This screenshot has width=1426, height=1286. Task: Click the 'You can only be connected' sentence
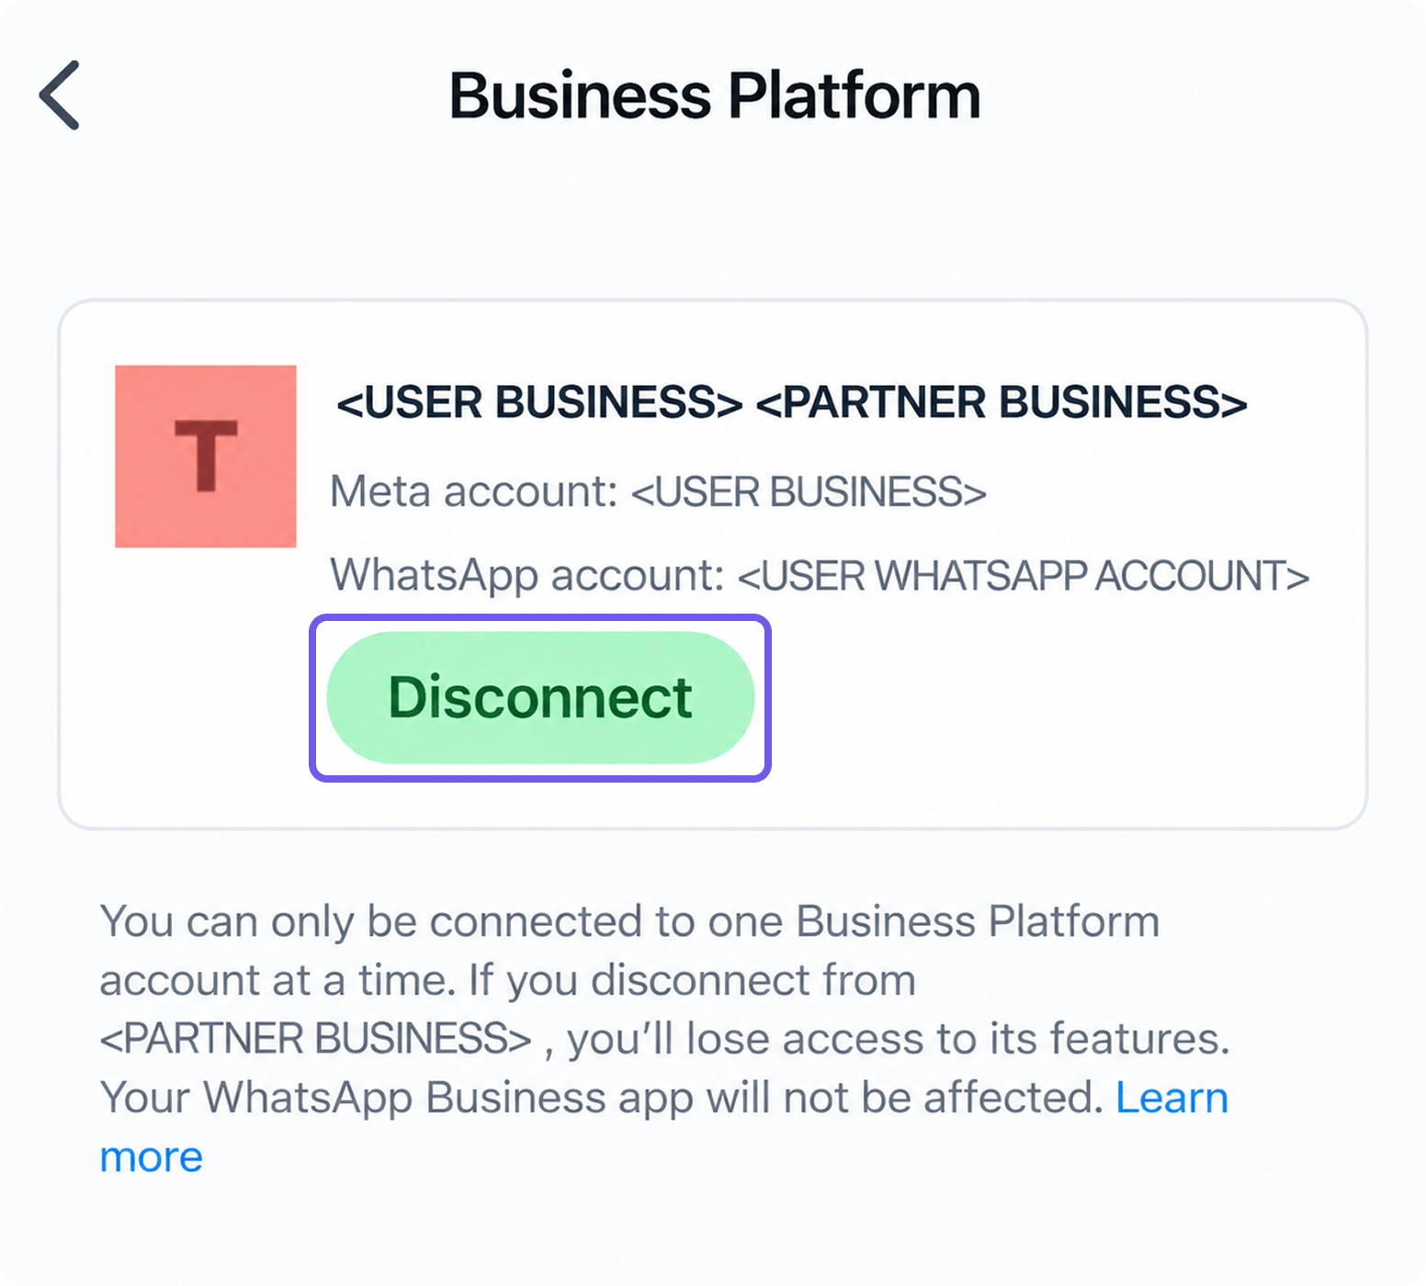click(x=629, y=921)
